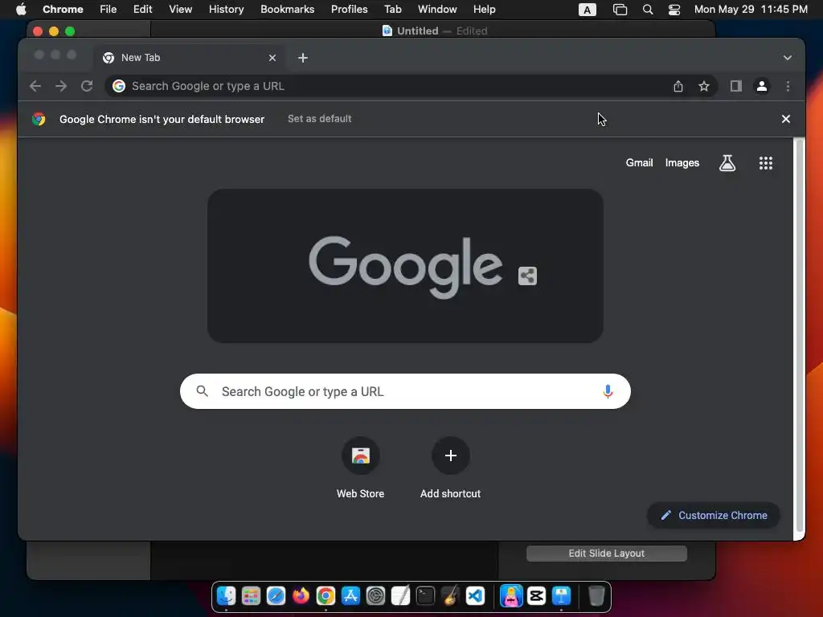The width and height of the screenshot is (823, 617).
Task: Click the Customize Chrome button
Action: coord(714,515)
